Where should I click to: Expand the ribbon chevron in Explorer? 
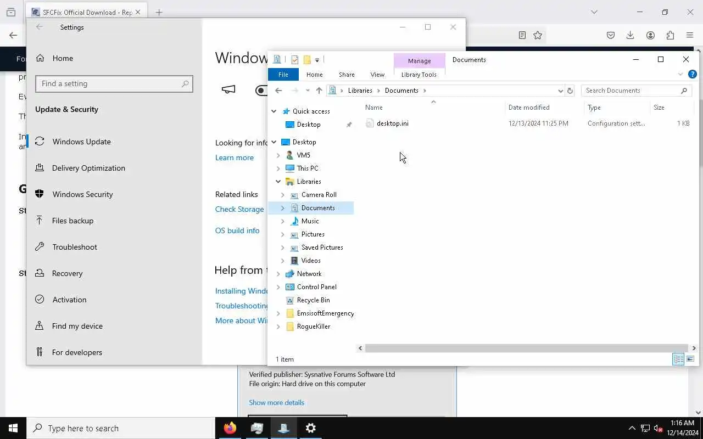[x=680, y=75]
